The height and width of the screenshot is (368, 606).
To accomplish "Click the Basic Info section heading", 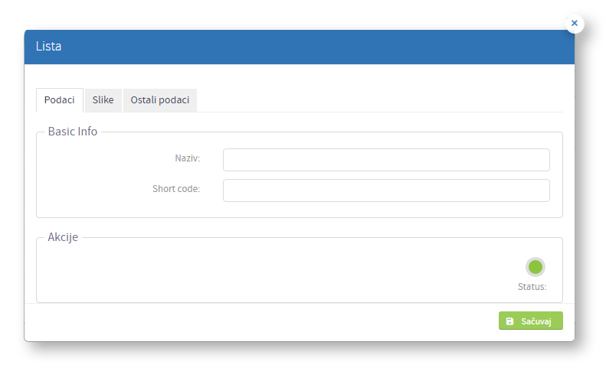I will pyautogui.click(x=73, y=132).
